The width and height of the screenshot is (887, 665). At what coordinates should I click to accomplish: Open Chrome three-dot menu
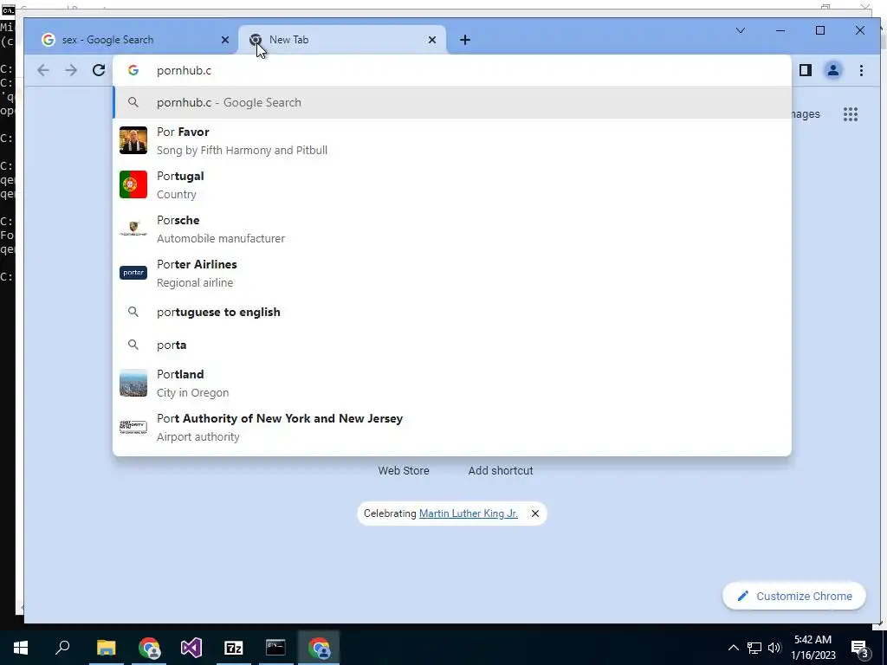(x=862, y=70)
